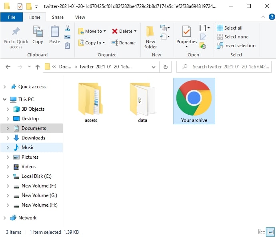Open the Properties dropdown arrow
The width and height of the screenshot is (276, 237).
pos(186,47)
